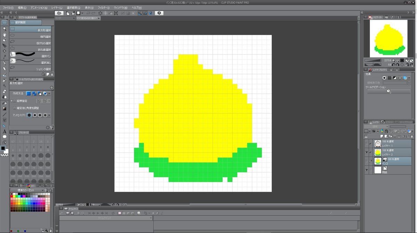Select 楕円選択 ellipse sub tool
This screenshot has height=233, width=417.
[31, 36]
